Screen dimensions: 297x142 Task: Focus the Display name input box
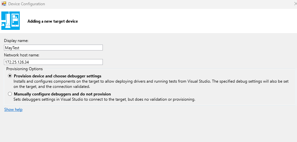53,48
